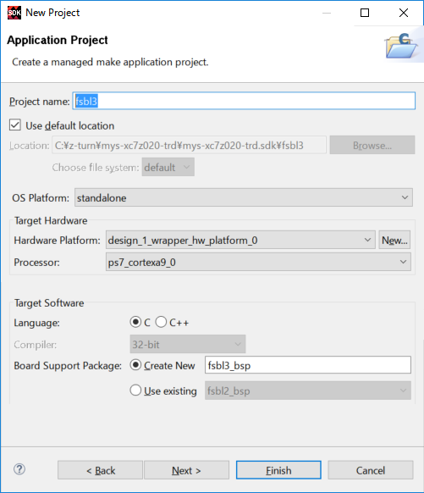Open the Processor ps7_cortexa9_0 dropdown
The height and width of the screenshot is (493, 424).
258,262
